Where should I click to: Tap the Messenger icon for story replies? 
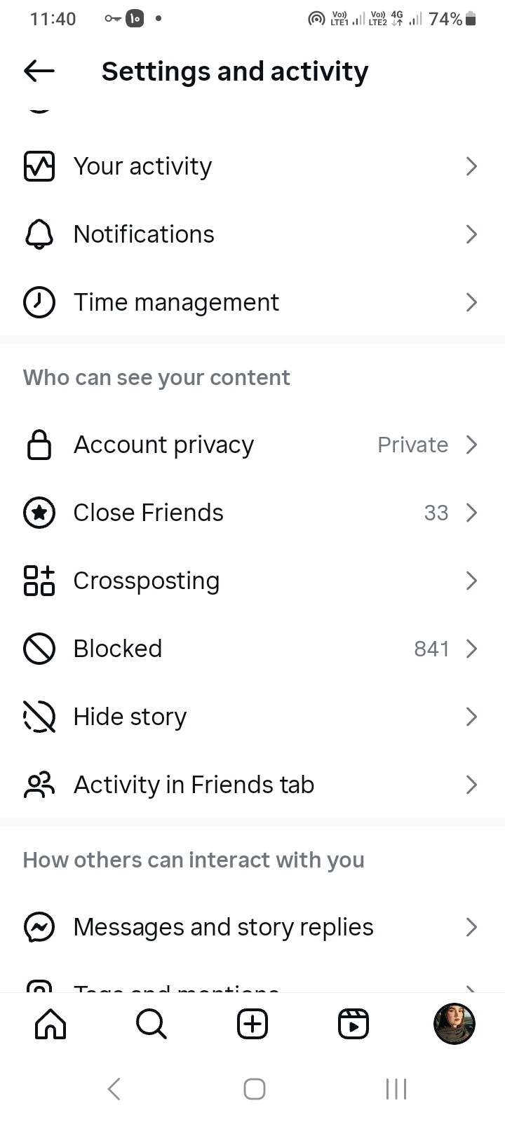39,927
